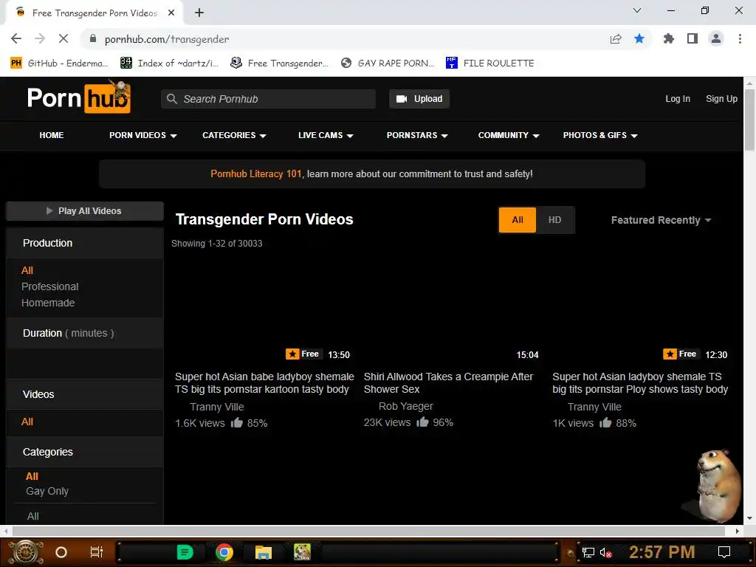
Task: Expand the LIVE CAMS nav dropdown
Action: (x=326, y=136)
